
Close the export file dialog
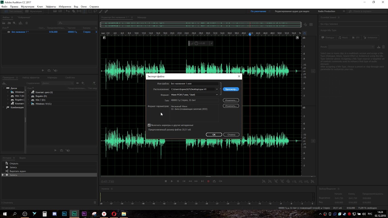[239, 76]
